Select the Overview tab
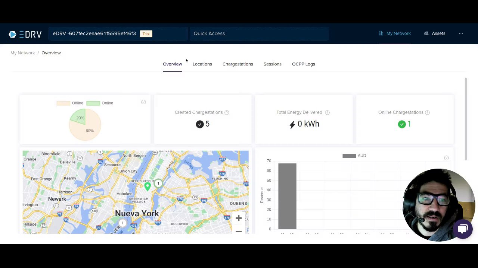Viewport: 478px width, 268px height. click(173, 64)
